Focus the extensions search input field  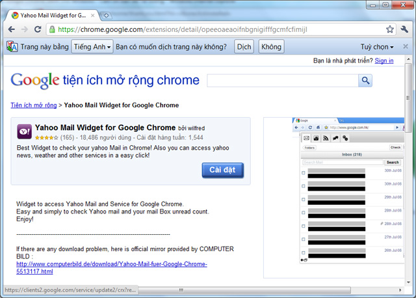[x=283, y=81]
